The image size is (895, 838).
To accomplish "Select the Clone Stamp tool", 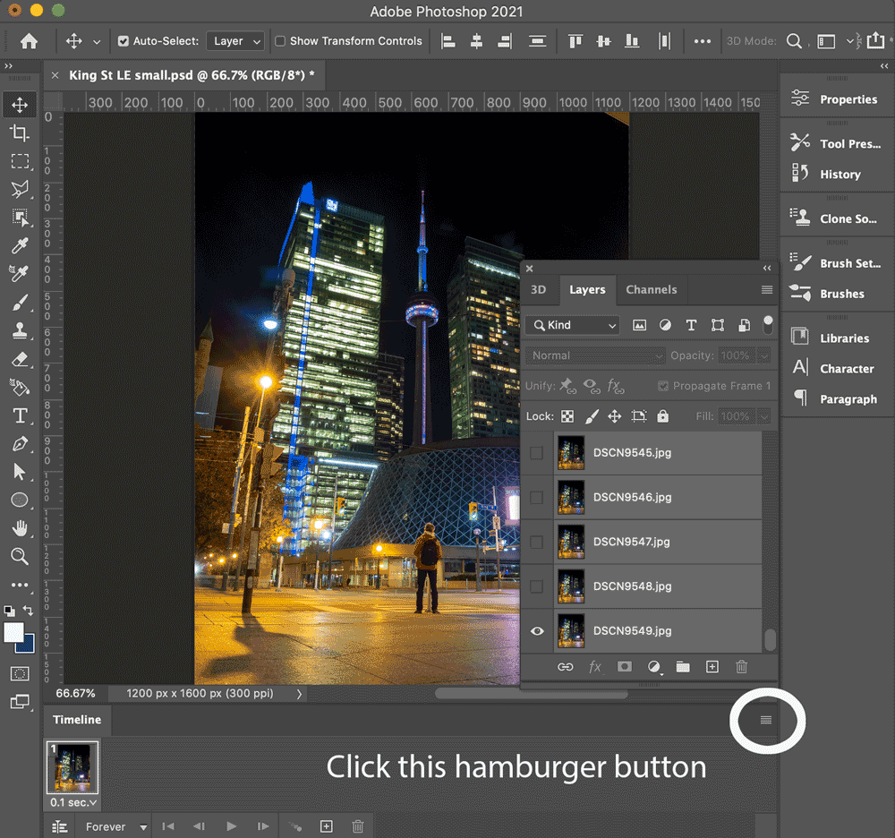I will click(x=20, y=331).
